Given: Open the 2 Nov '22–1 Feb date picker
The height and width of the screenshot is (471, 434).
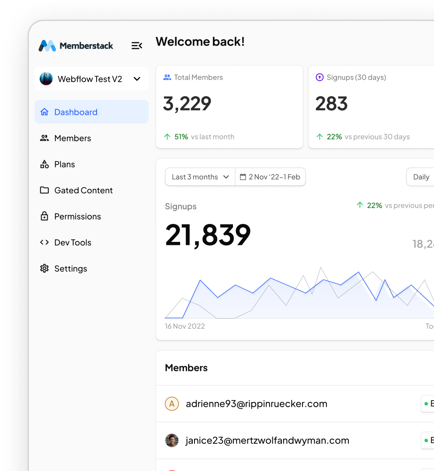Looking at the screenshot, I should (270, 177).
